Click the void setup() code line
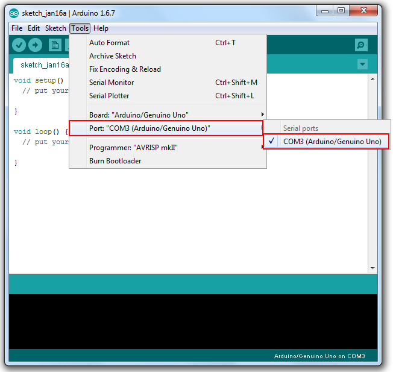Screen dimensions: 393x372 coord(39,80)
